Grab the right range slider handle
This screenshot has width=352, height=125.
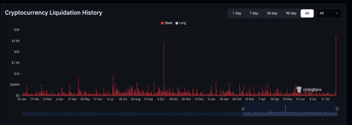tap(337, 109)
